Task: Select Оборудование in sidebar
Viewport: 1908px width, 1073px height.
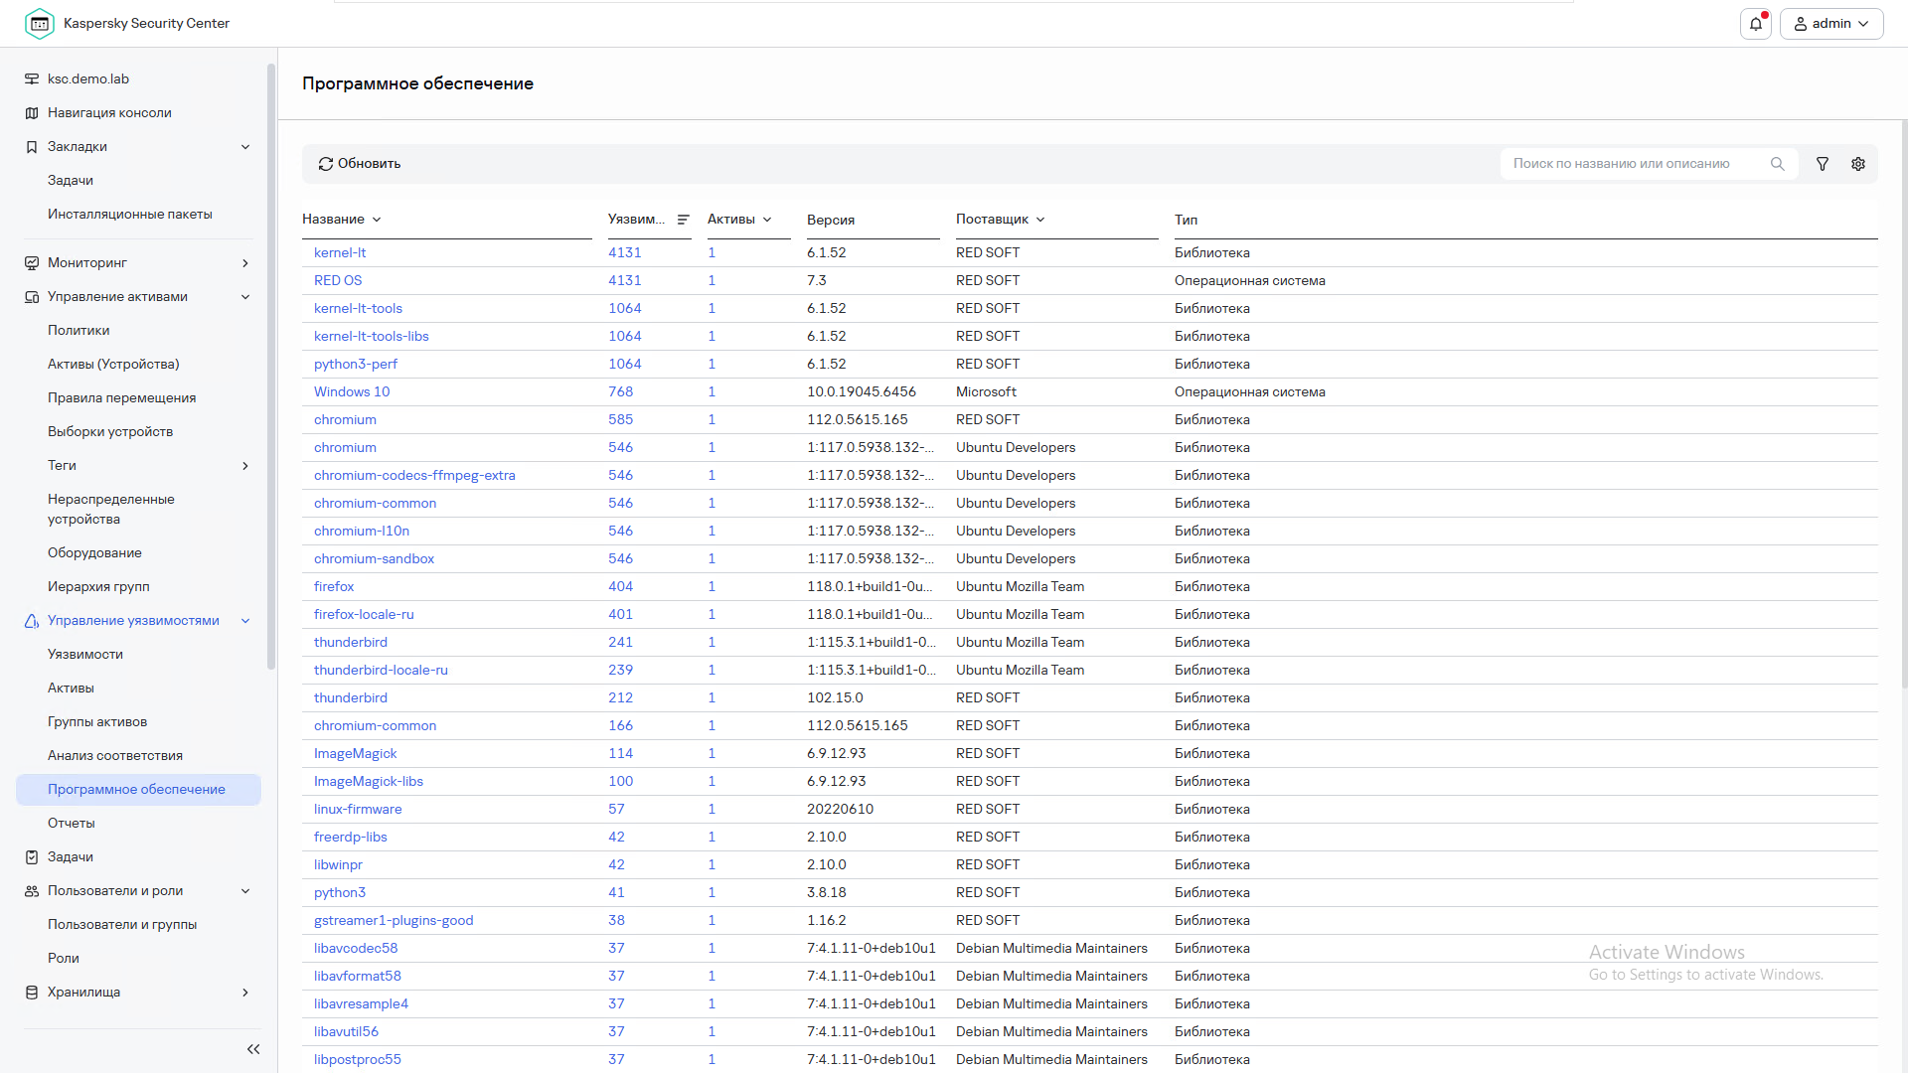Action: click(x=94, y=553)
